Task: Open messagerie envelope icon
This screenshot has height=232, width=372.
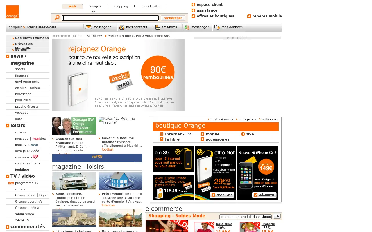Action: coord(89,27)
